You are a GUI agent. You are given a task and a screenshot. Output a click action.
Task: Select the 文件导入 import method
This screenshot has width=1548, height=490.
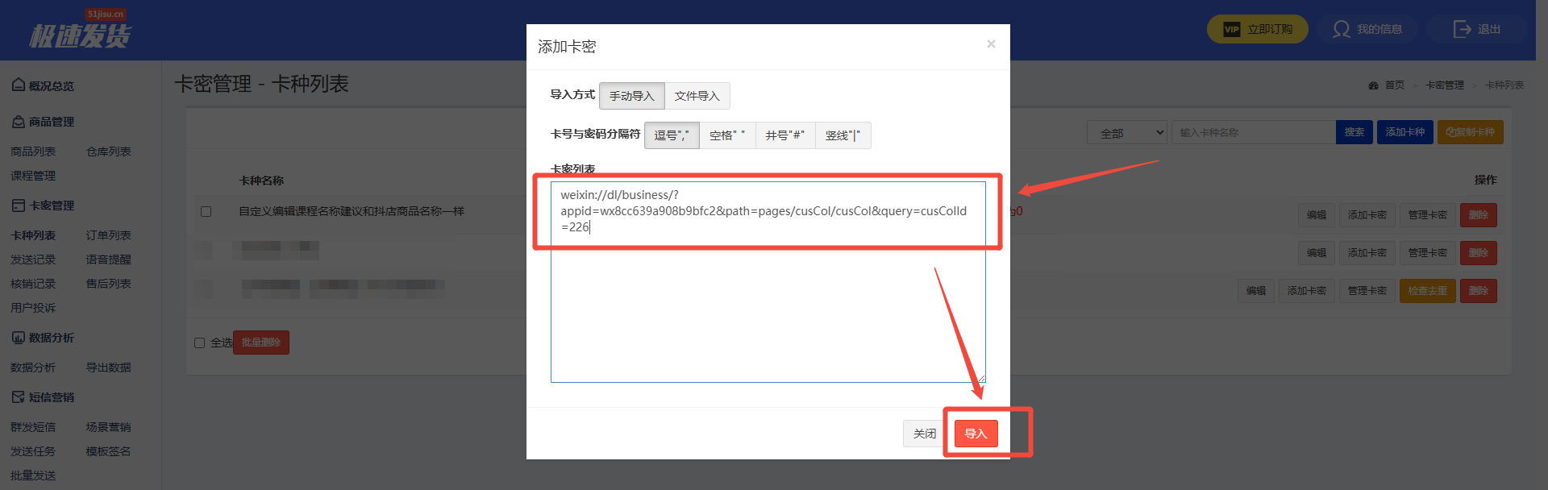coord(697,96)
